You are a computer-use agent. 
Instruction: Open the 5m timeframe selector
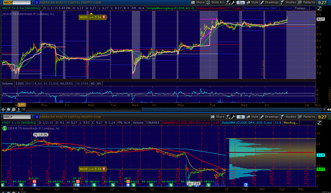coord(240,2)
